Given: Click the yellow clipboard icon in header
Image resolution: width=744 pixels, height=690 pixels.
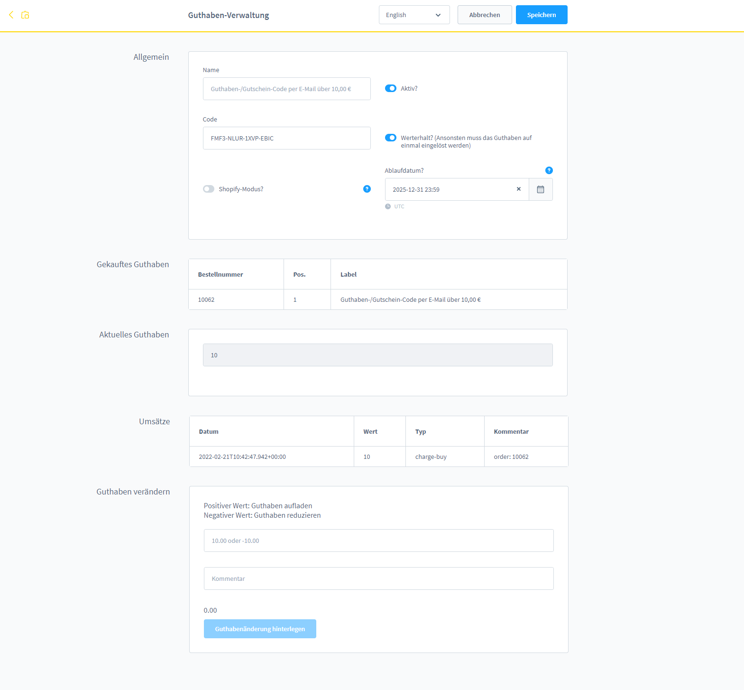Looking at the screenshot, I should 26,15.
